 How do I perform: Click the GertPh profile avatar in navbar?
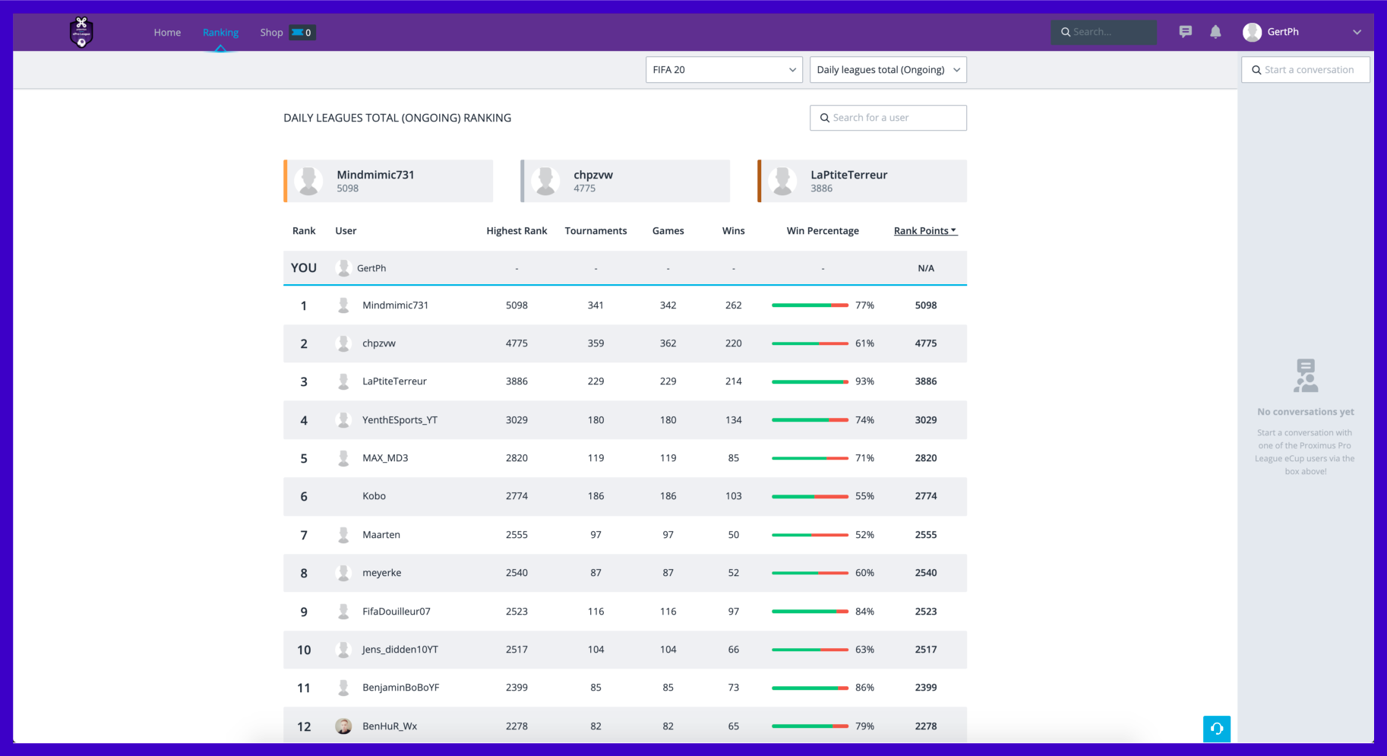(x=1252, y=32)
